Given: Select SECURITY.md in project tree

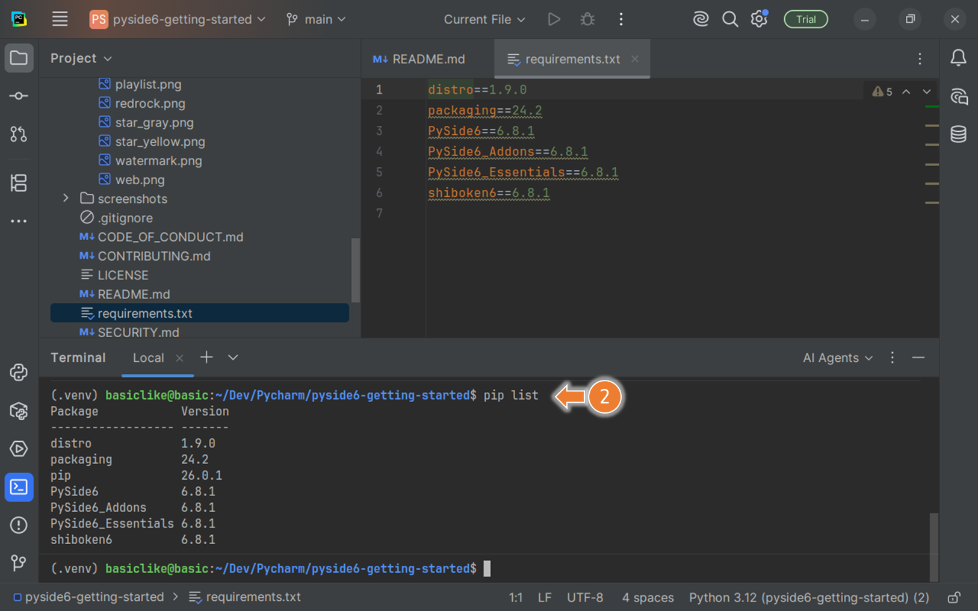Looking at the screenshot, I should point(138,332).
